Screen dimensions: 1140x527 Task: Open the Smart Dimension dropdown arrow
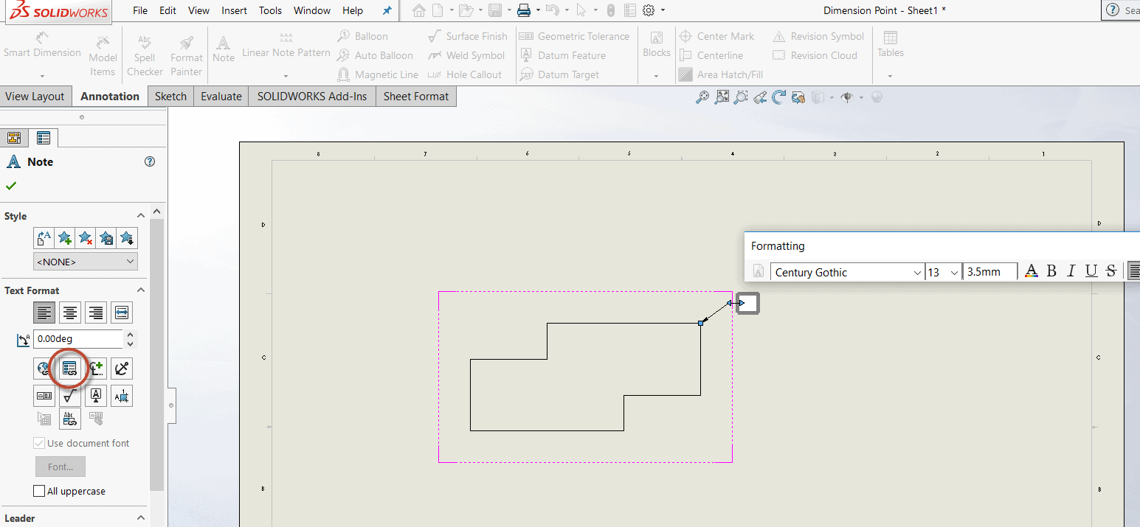(x=42, y=75)
